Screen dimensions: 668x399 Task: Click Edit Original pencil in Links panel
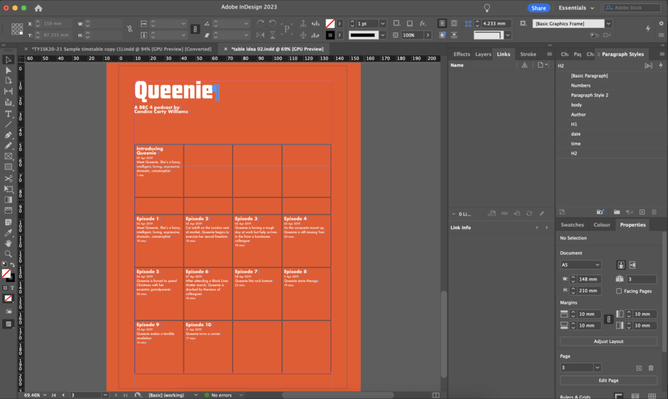point(541,213)
